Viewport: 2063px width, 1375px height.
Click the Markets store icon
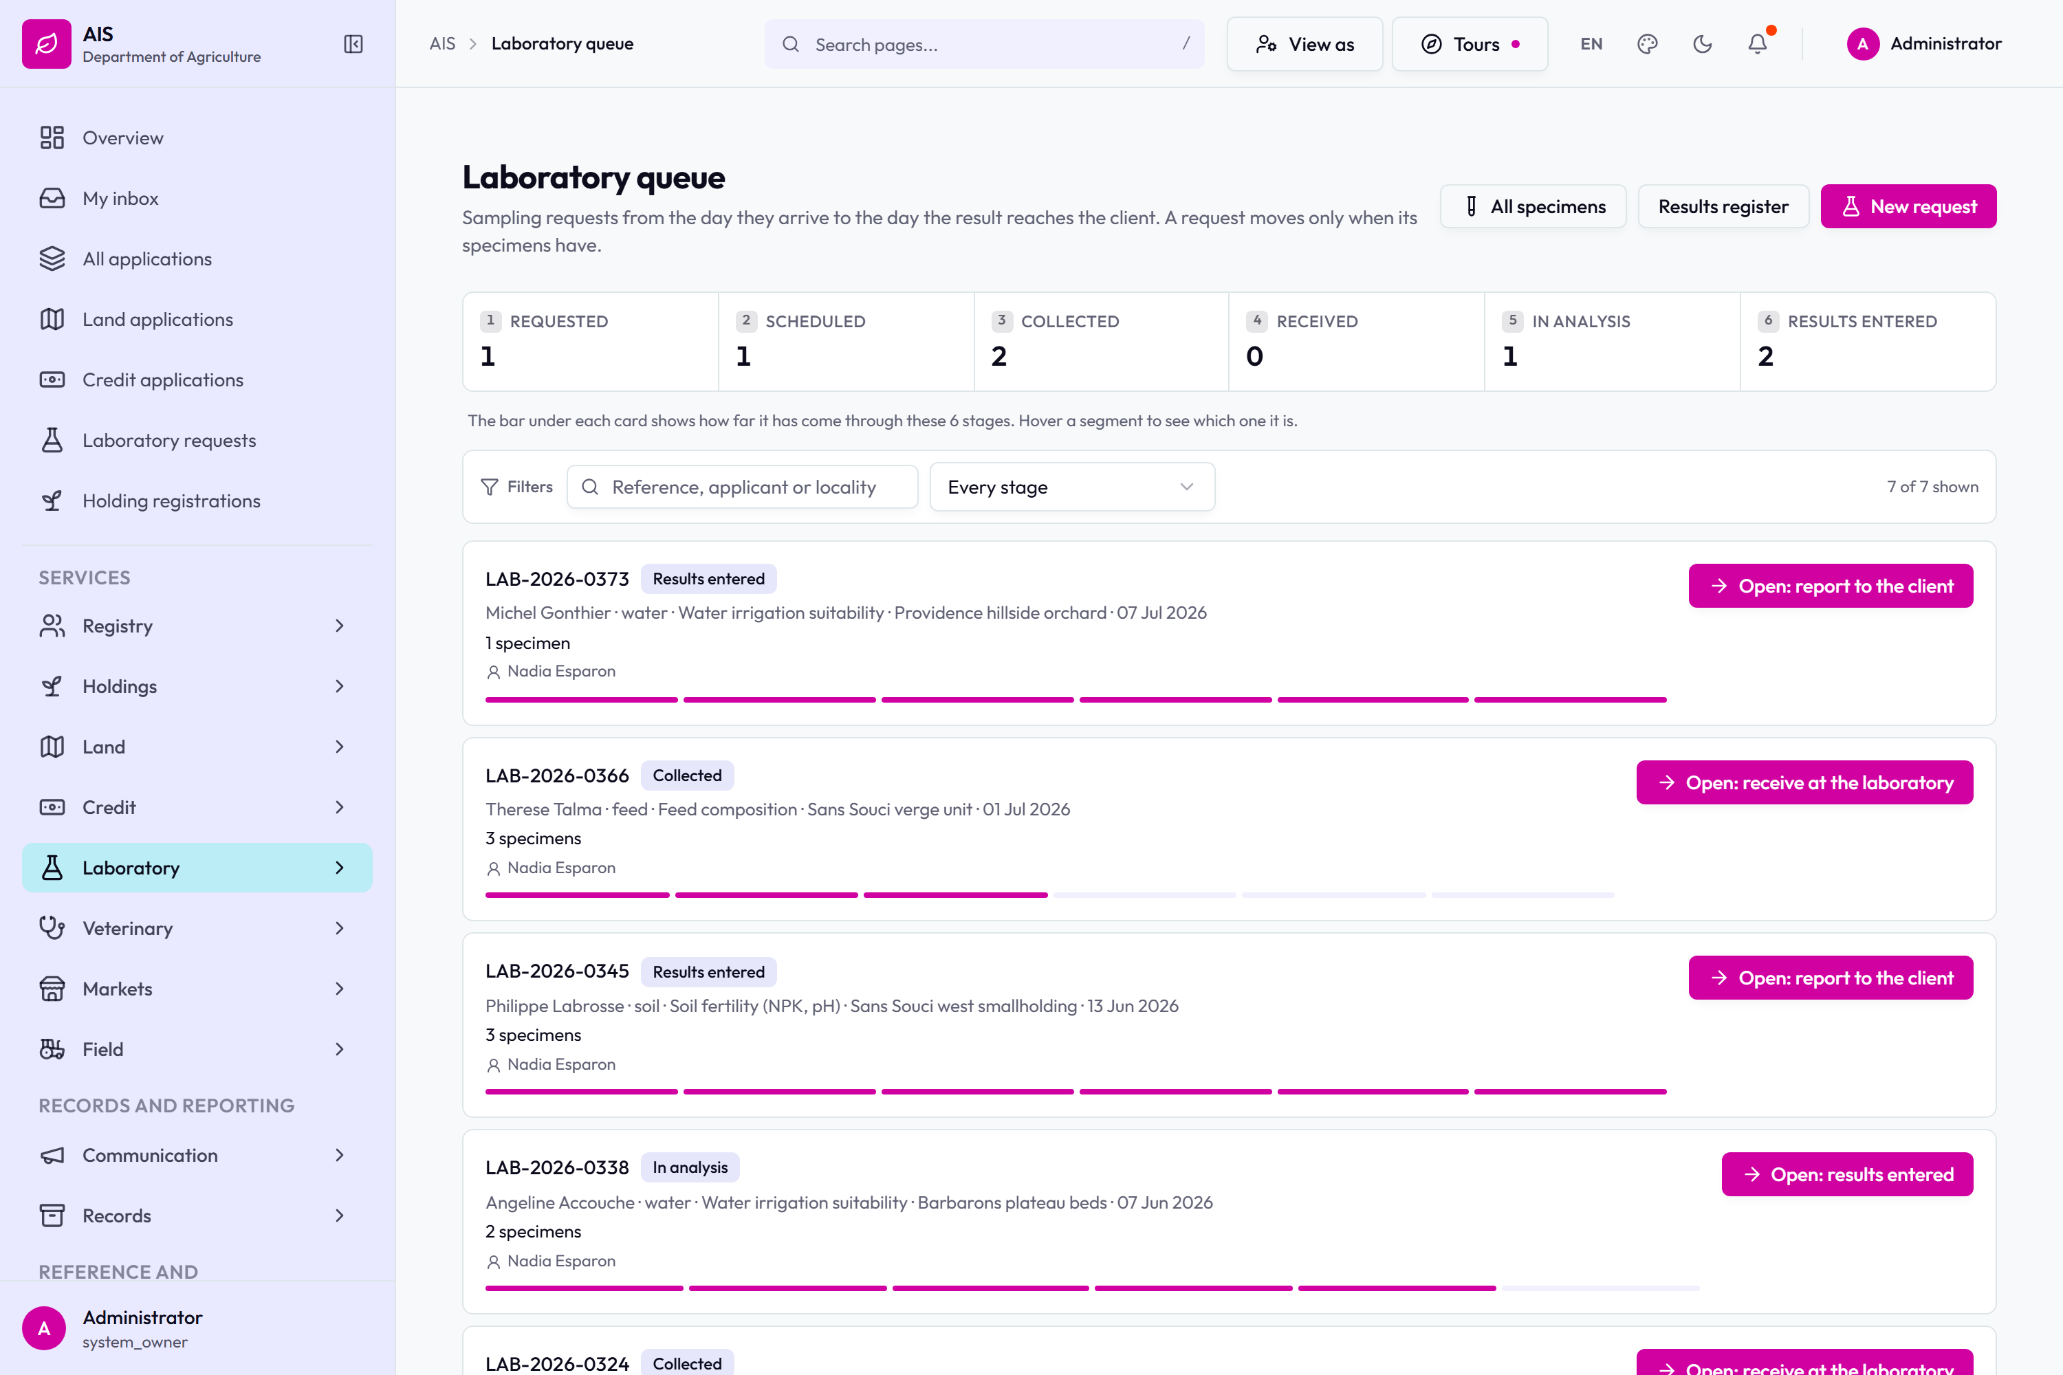pyautogui.click(x=52, y=989)
